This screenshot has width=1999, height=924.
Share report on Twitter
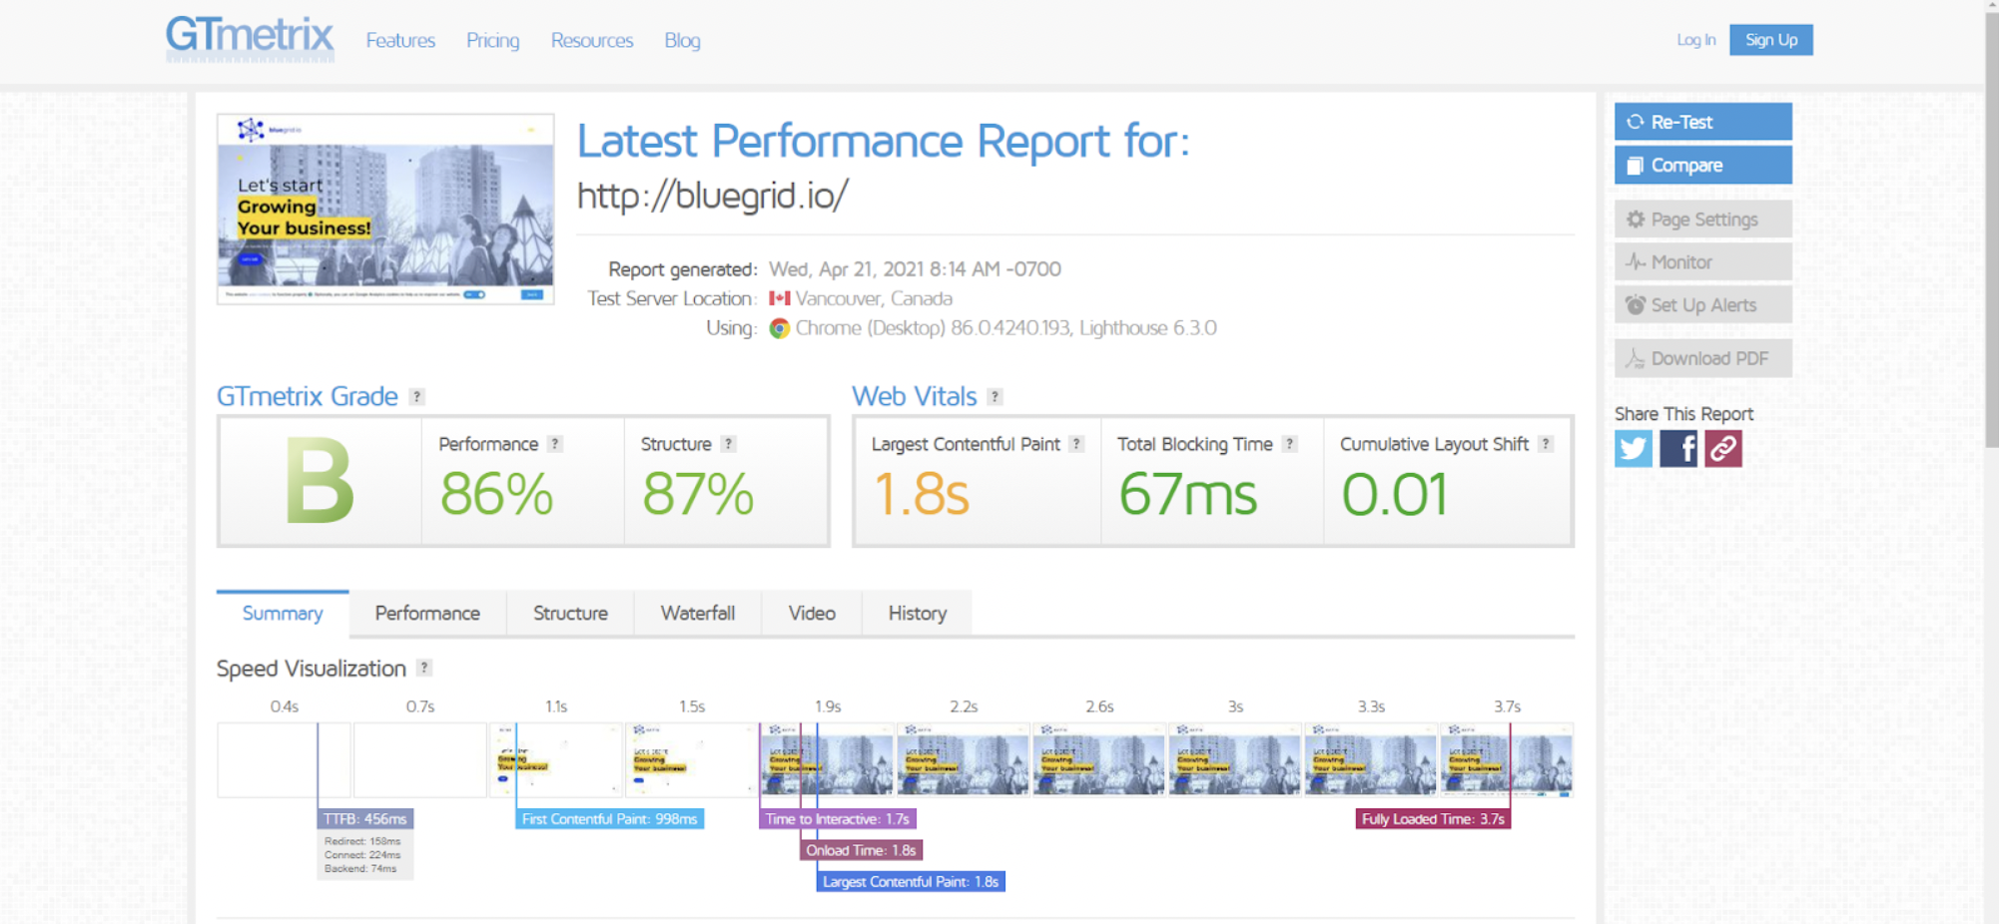pos(1634,449)
